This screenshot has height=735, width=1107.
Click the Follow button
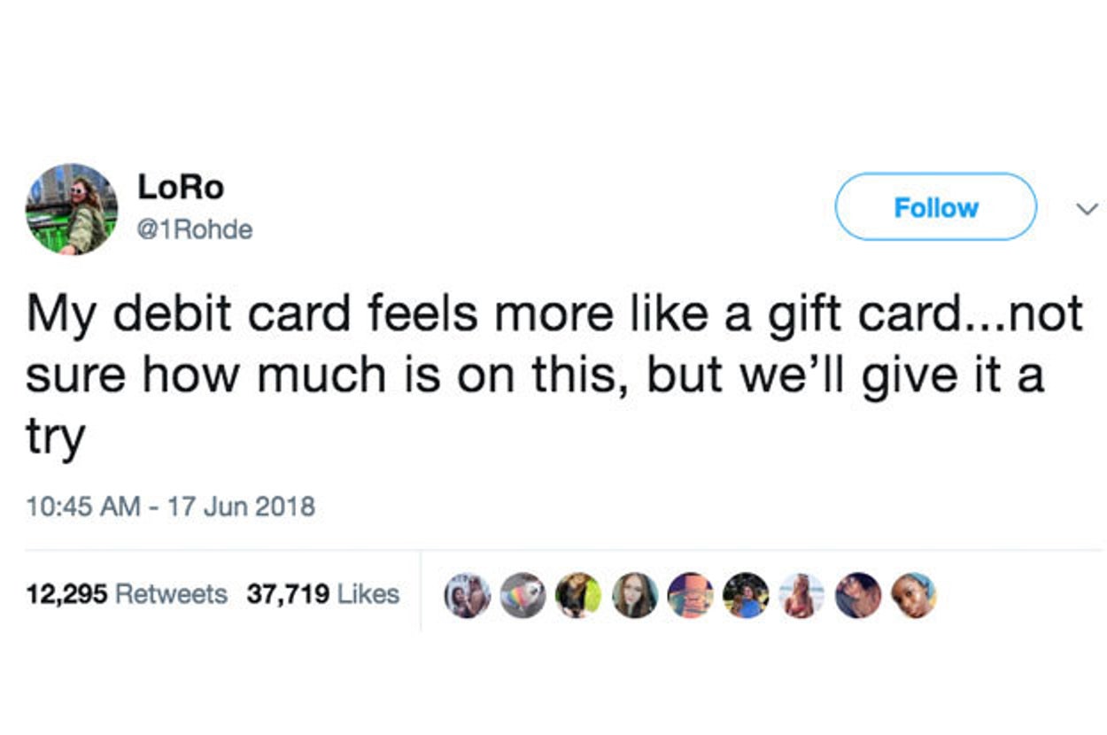click(936, 207)
